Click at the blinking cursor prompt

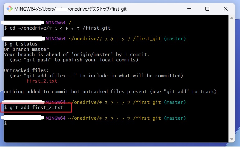[x=10, y=123]
